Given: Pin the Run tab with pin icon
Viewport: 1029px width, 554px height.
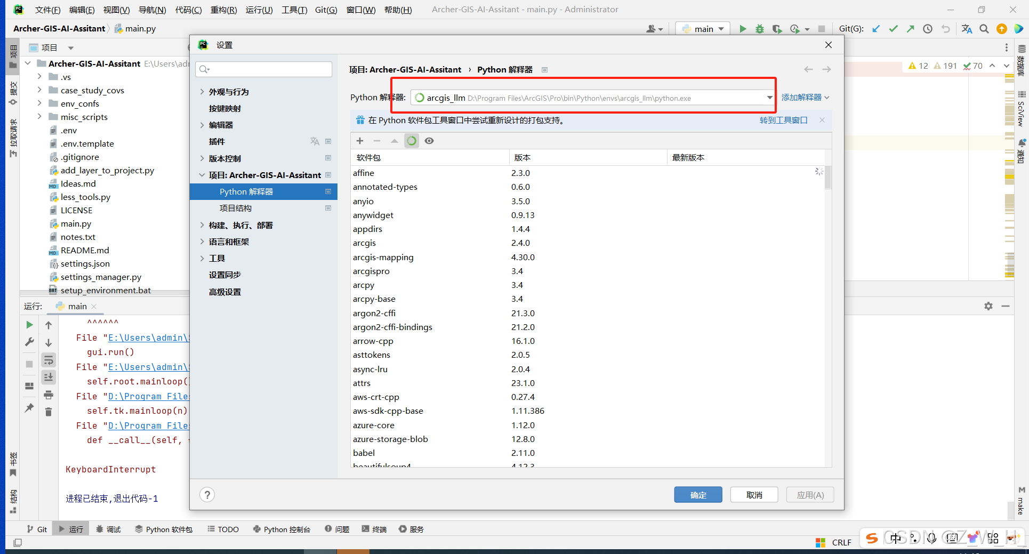Looking at the screenshot, I should click(x=29, y=408).
